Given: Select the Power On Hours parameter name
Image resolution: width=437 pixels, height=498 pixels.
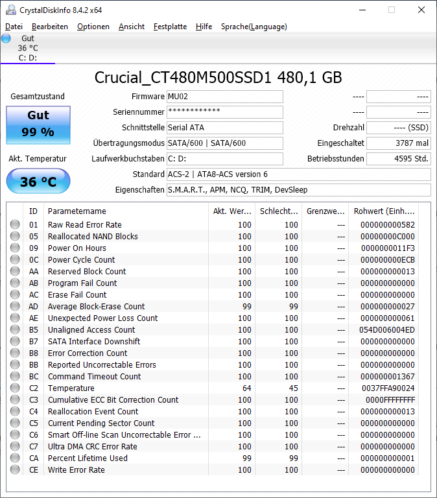Looking at the screenshot, I should click(x=77, y=248).
